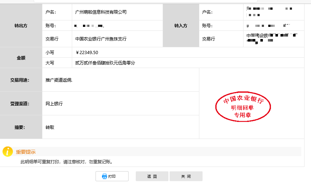Click payee bank text starting 中国建设银
Screen dimensions: 311x183
[257, 35]
